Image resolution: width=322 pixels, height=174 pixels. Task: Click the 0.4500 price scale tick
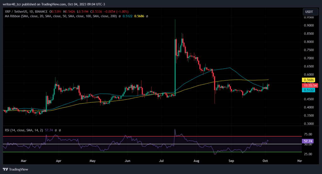click(x=309, y=99)
